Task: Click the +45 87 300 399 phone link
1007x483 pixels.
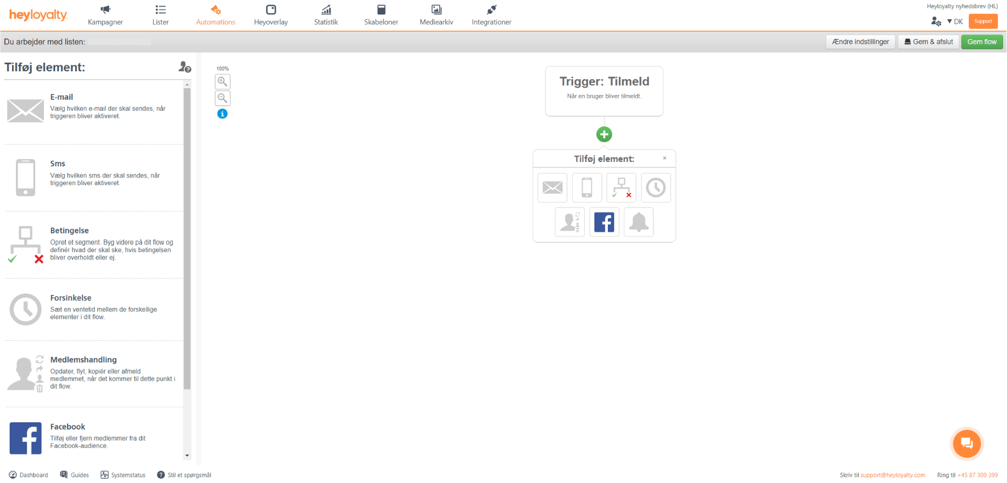Action: (x=977, y=475)
